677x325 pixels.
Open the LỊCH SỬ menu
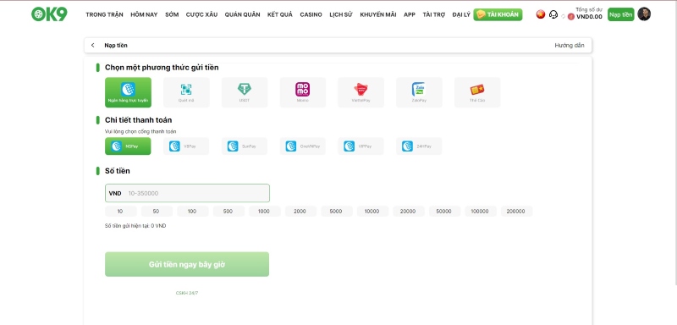pos(341,14)
